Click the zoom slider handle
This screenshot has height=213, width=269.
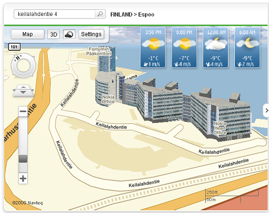coord(23,159)
